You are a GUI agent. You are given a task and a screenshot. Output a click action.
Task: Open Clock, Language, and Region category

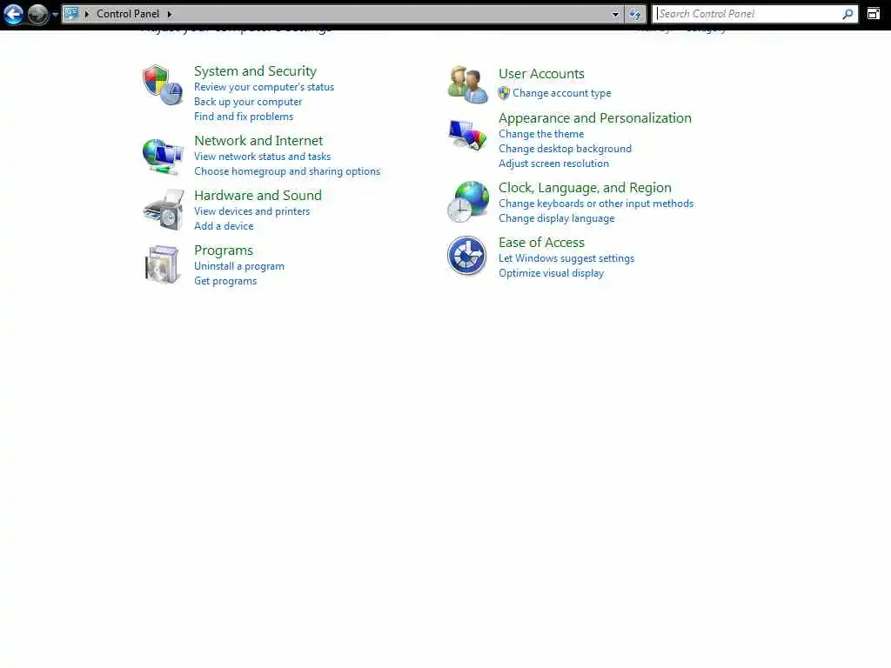[x=585, y=188]
